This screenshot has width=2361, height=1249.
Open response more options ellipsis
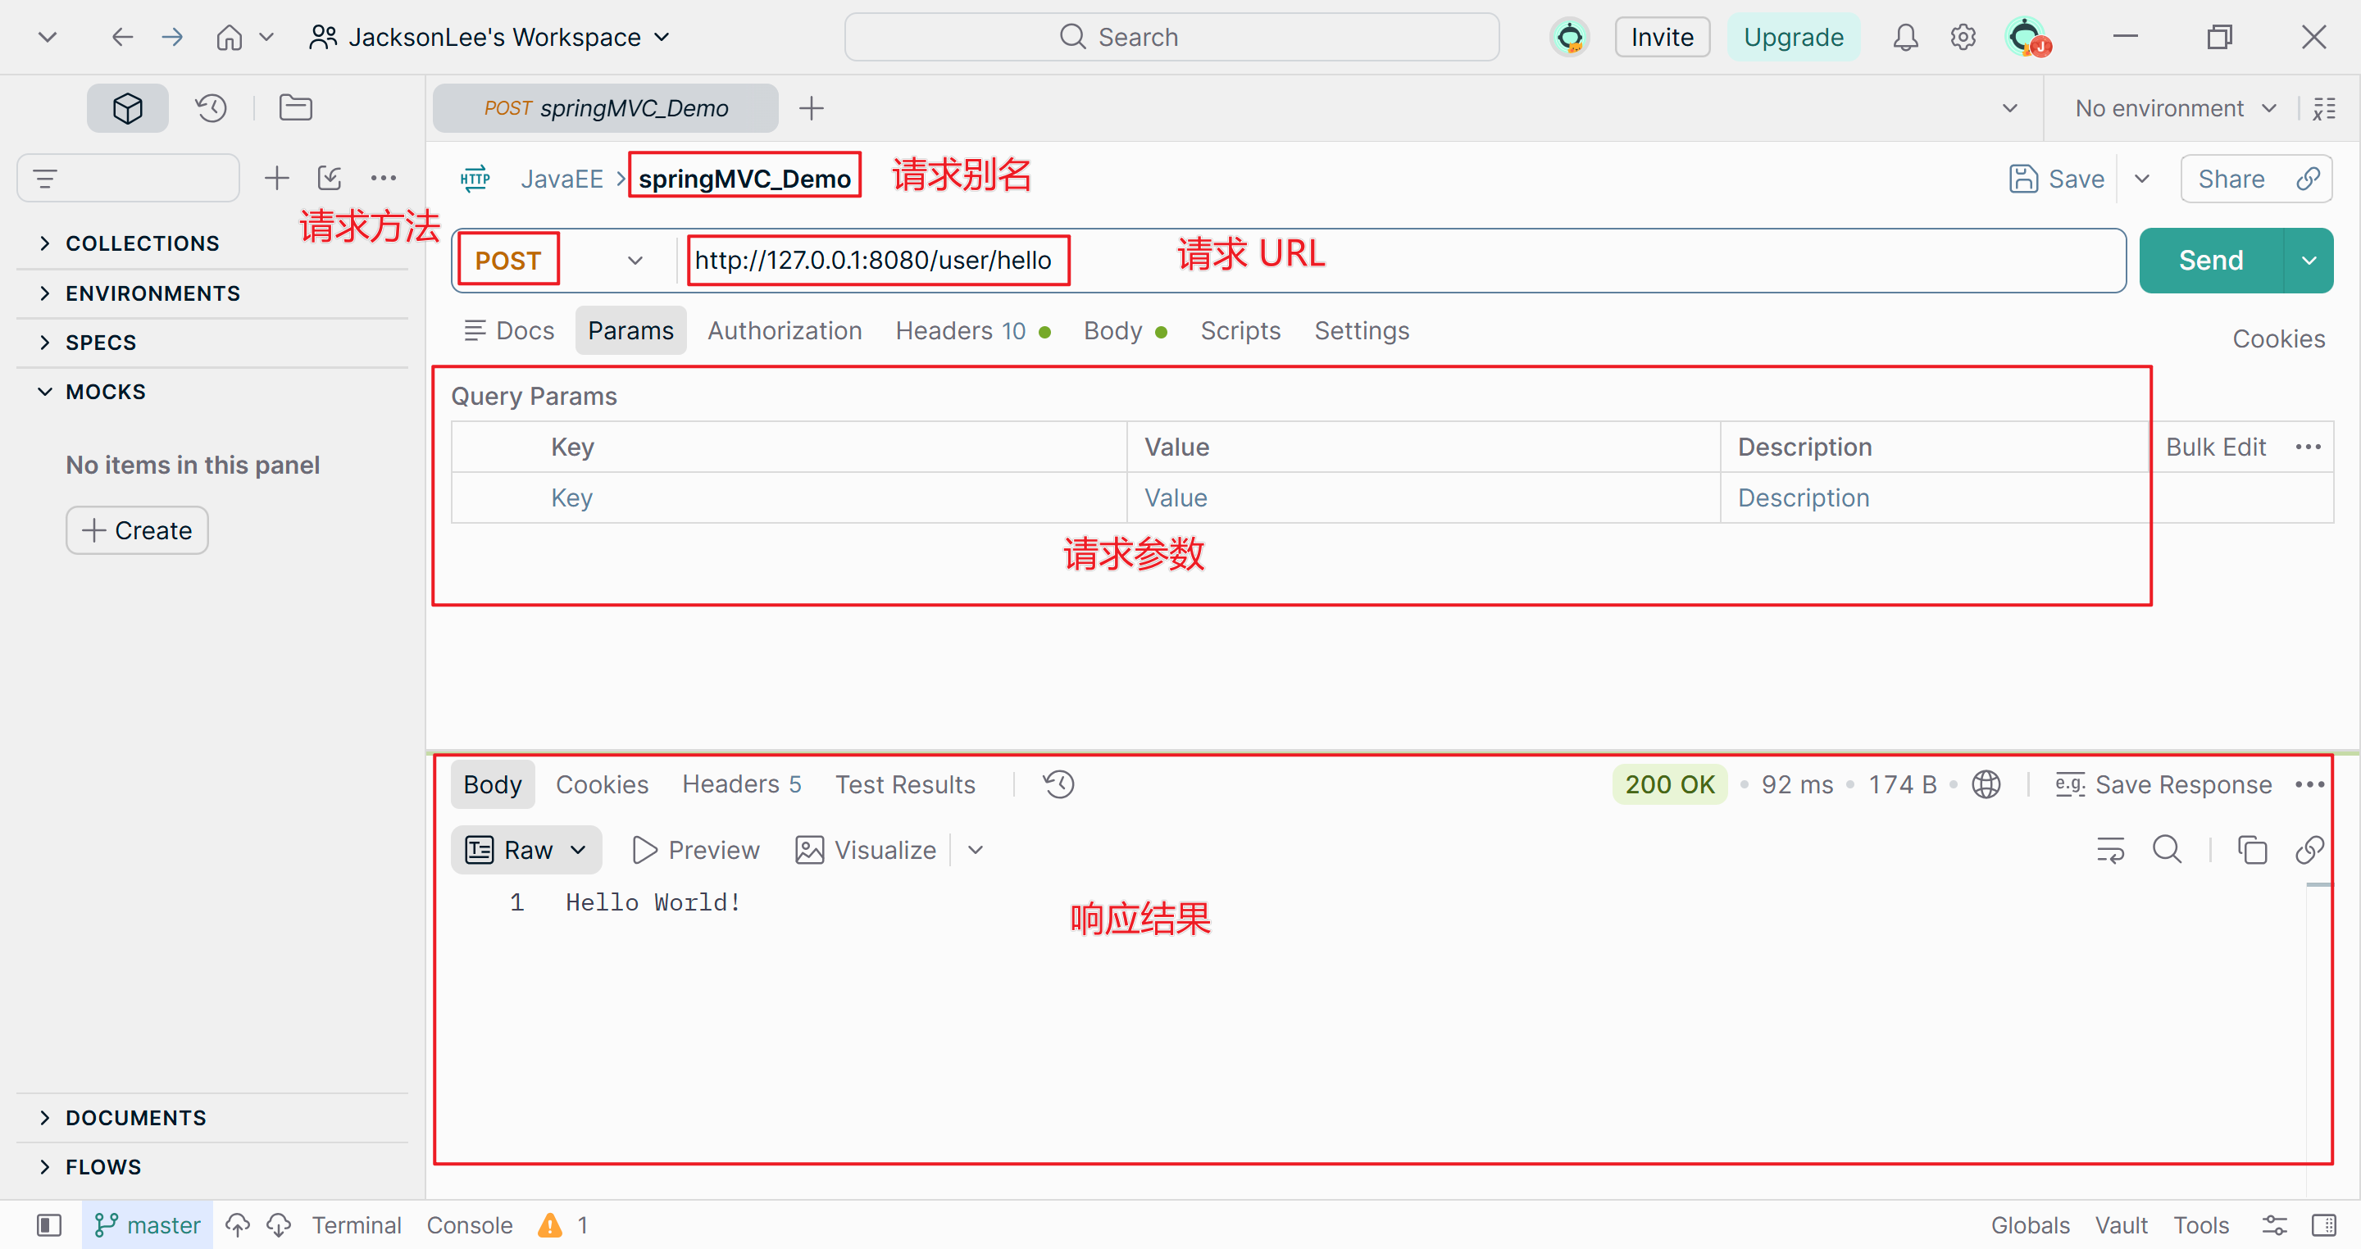point(2309,784)
